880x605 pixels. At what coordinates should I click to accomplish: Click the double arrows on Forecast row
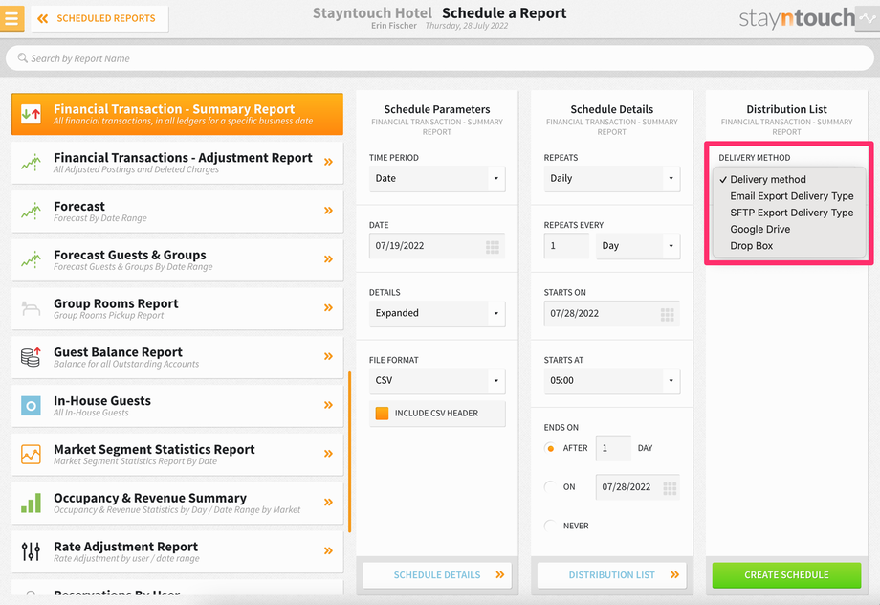pyautogui.click(x=328, y=211)
